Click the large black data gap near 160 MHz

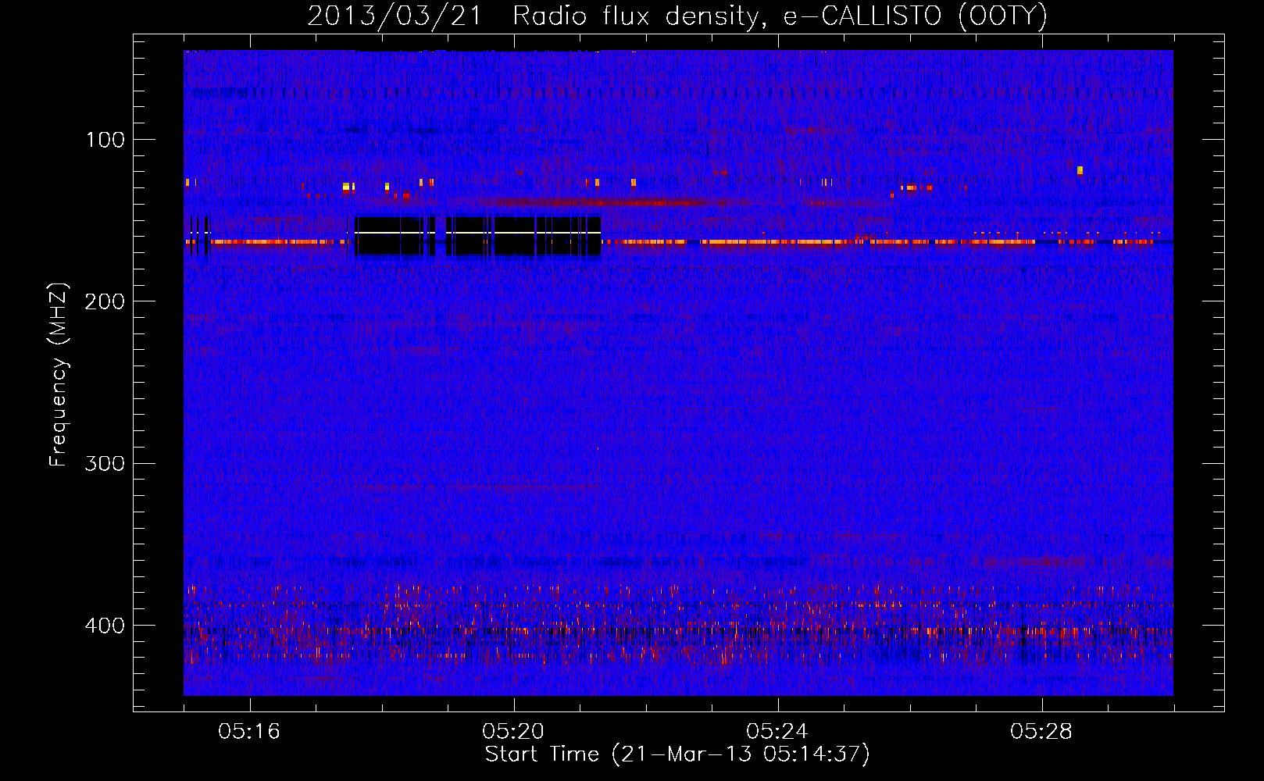pos(477,236)
